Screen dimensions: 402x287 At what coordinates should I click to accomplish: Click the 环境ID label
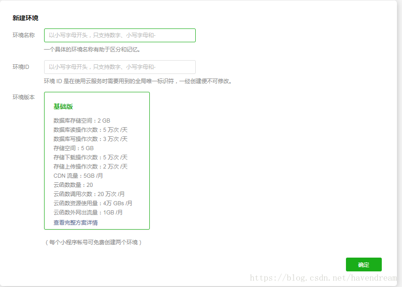click(21, 67)
